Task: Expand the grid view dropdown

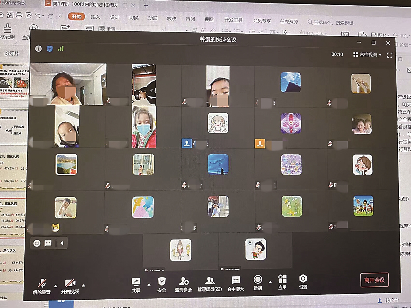Action: [x=367, y=55]
